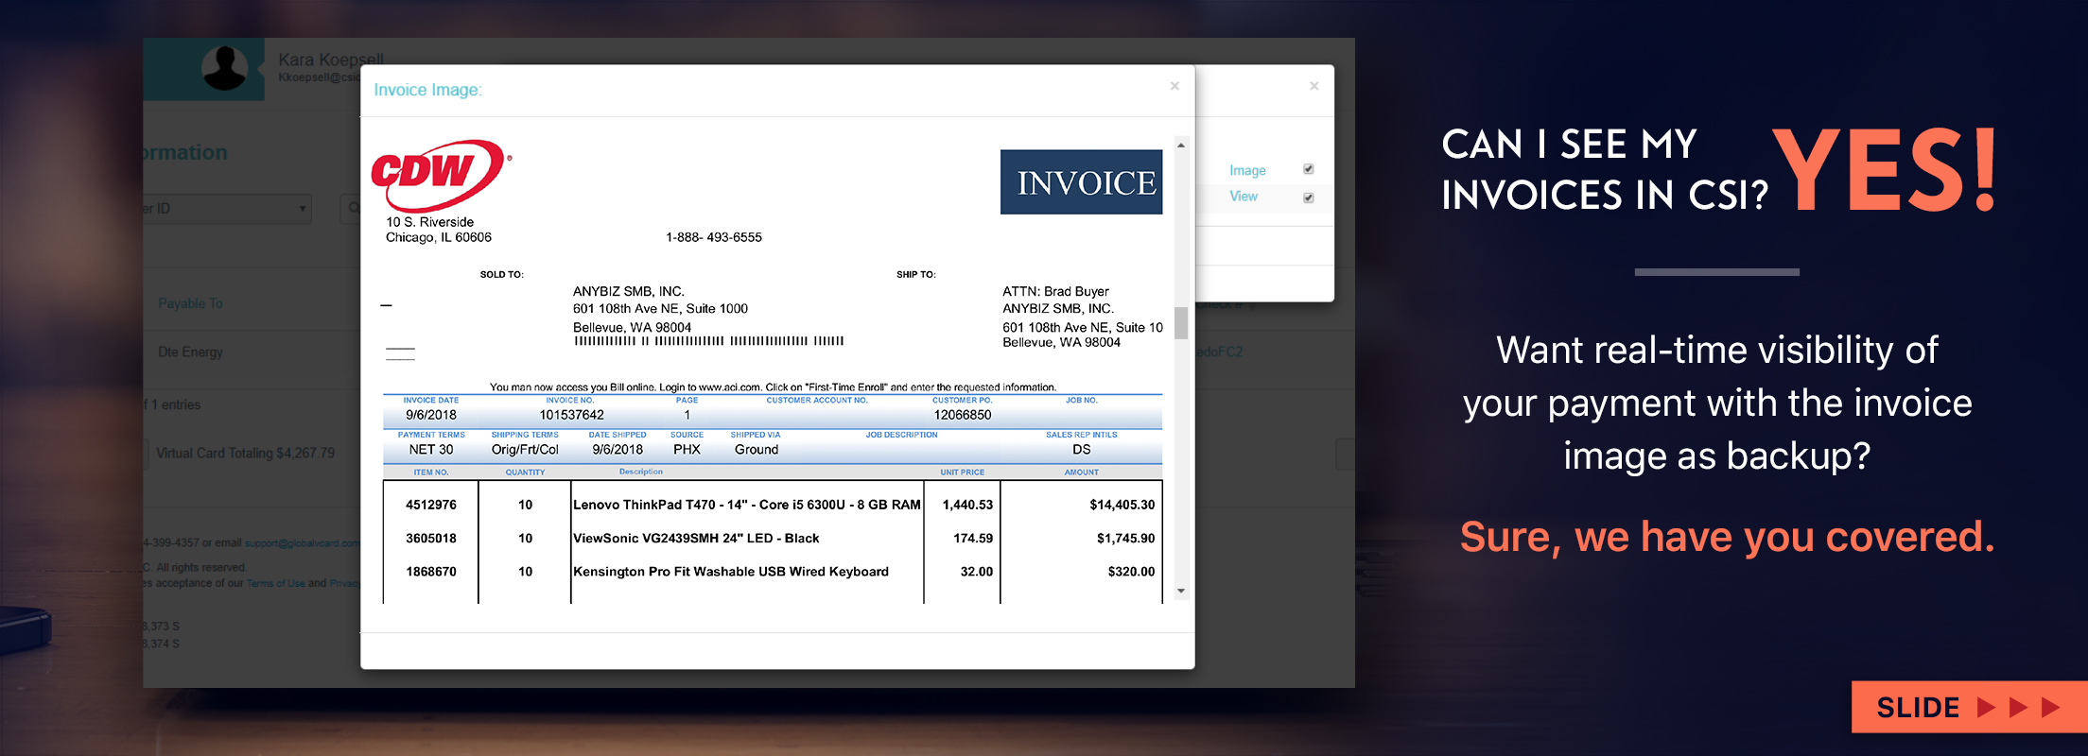Click unit price 174.59
Image resolution: width=2088 pixels, height=756 pixels.
(x=973, y=539)
